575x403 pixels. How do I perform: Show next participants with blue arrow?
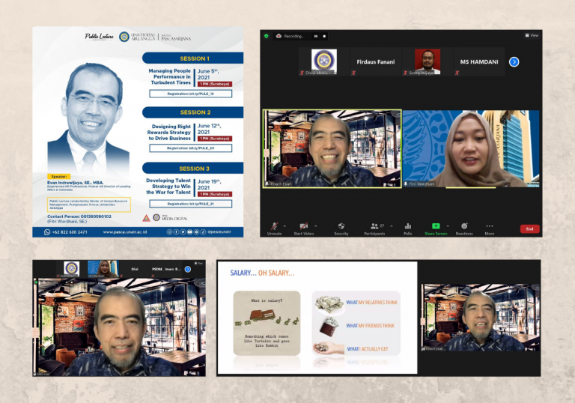(x=514, y=62)
